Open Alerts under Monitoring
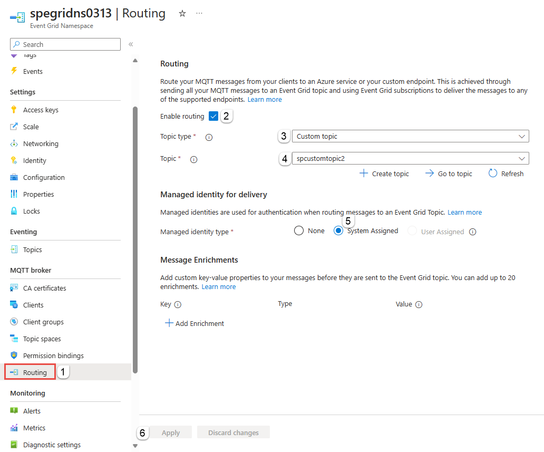 pyautogui.click(x=32, y=411)
